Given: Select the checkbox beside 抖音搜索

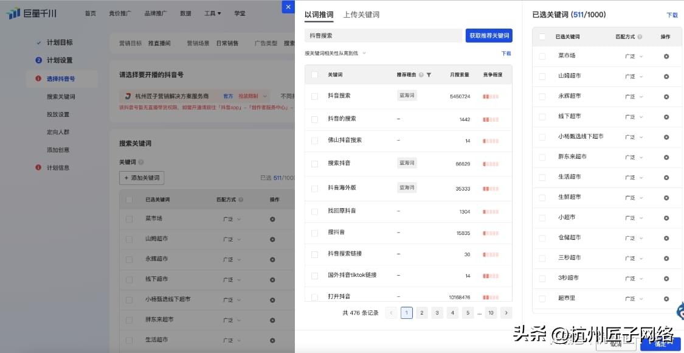Looking at the screenshot, I should (x=314, y=95).
